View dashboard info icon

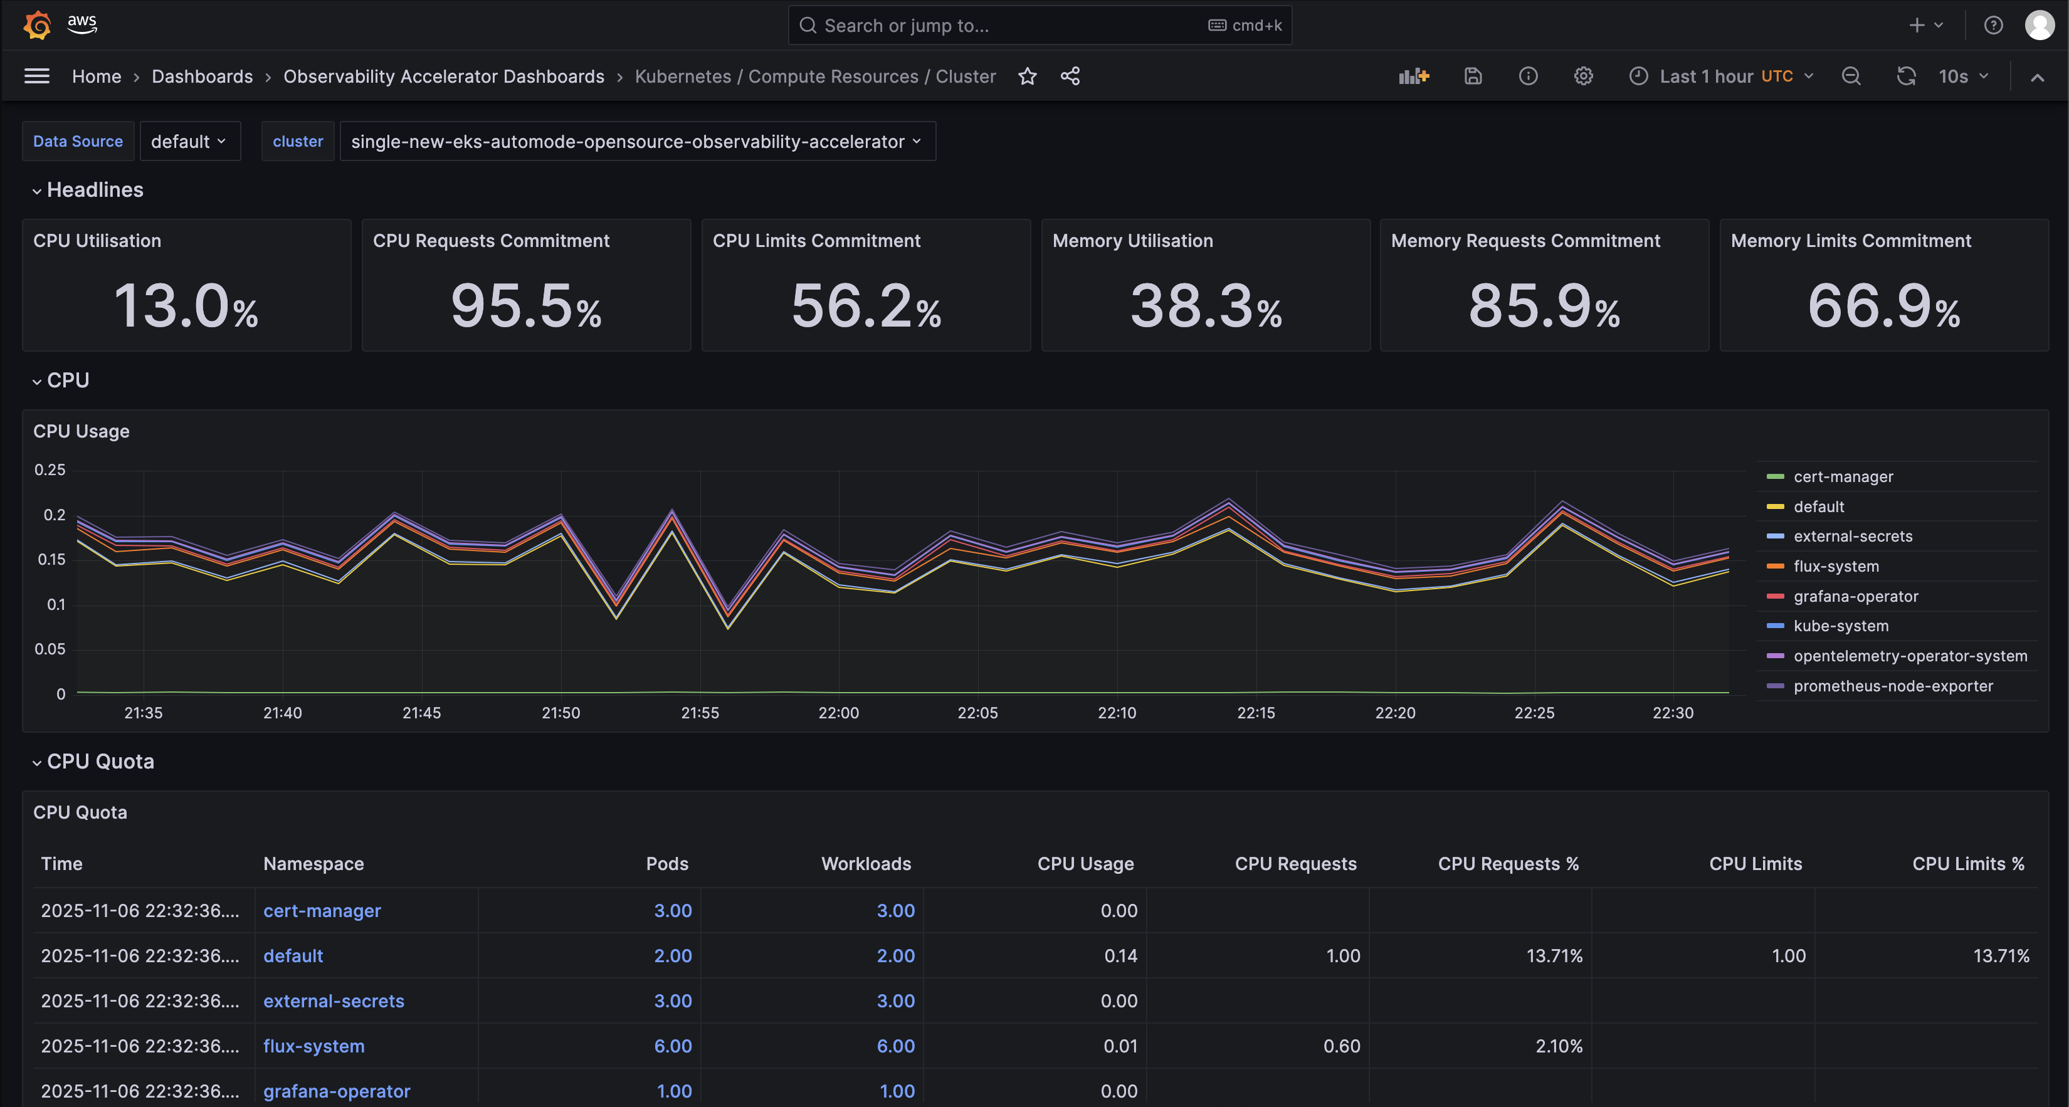[x=1529, y=75]
